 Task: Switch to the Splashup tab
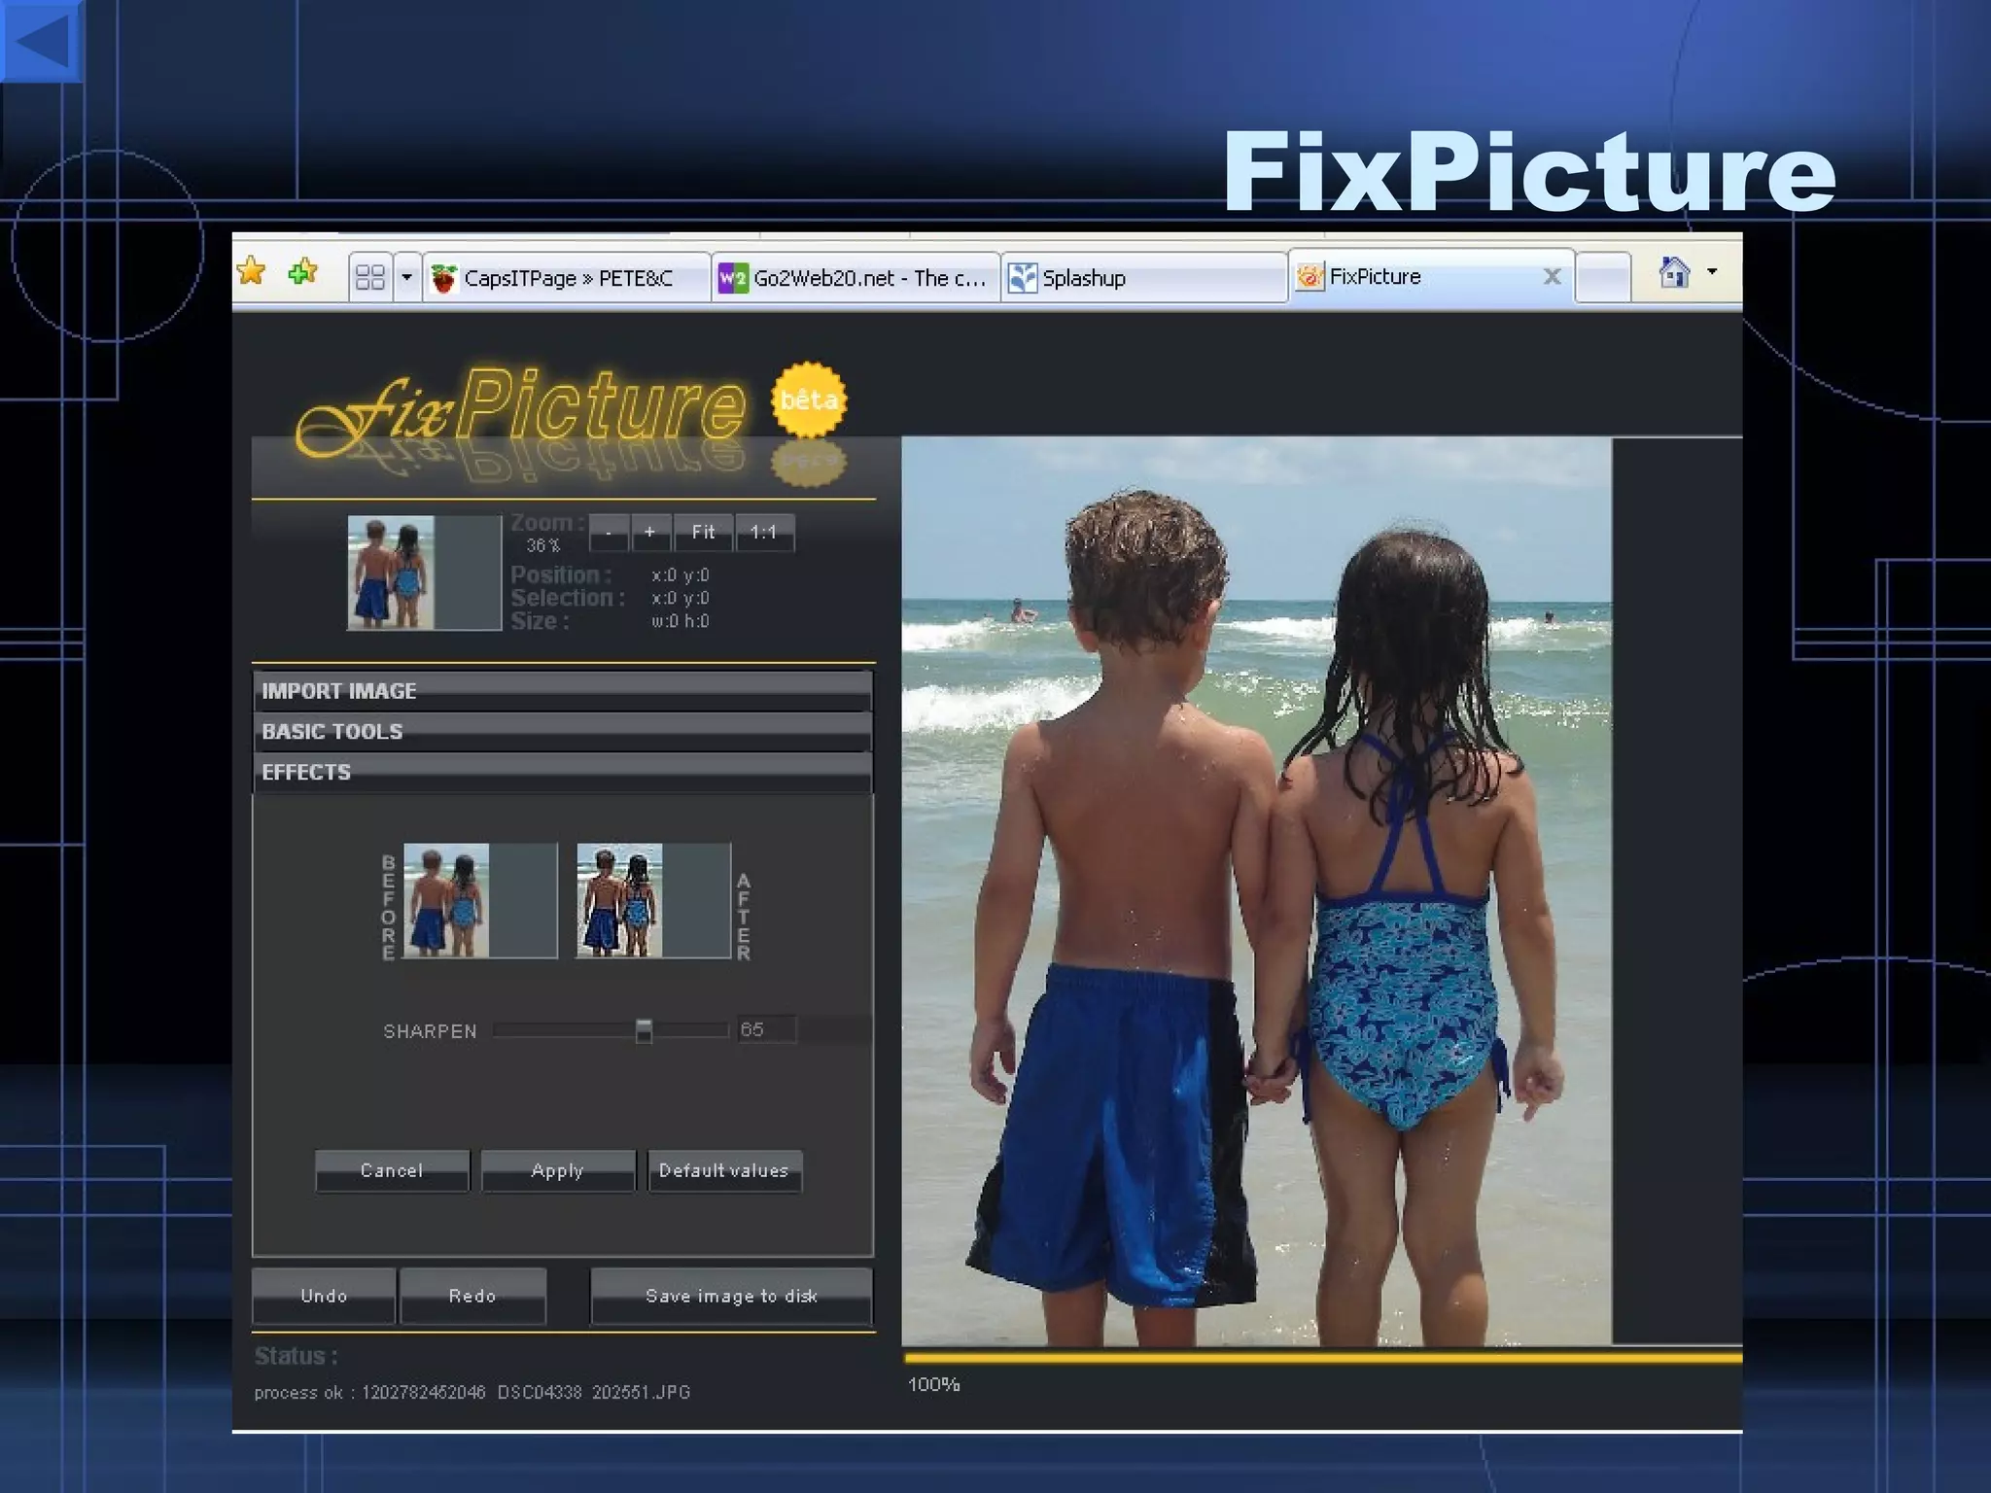coord(1144,278)
